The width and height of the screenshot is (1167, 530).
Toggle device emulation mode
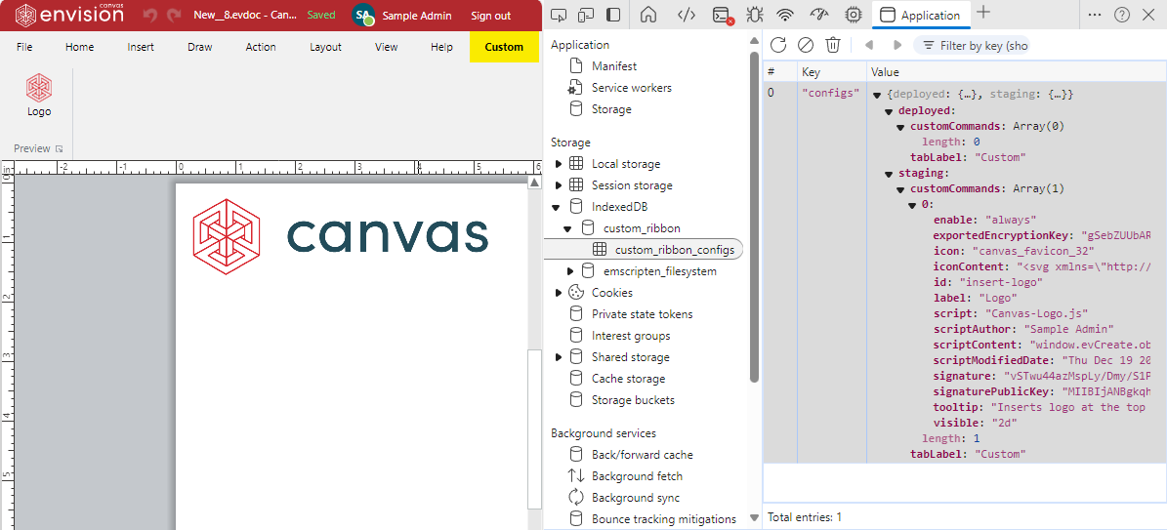tap(586, 15)
